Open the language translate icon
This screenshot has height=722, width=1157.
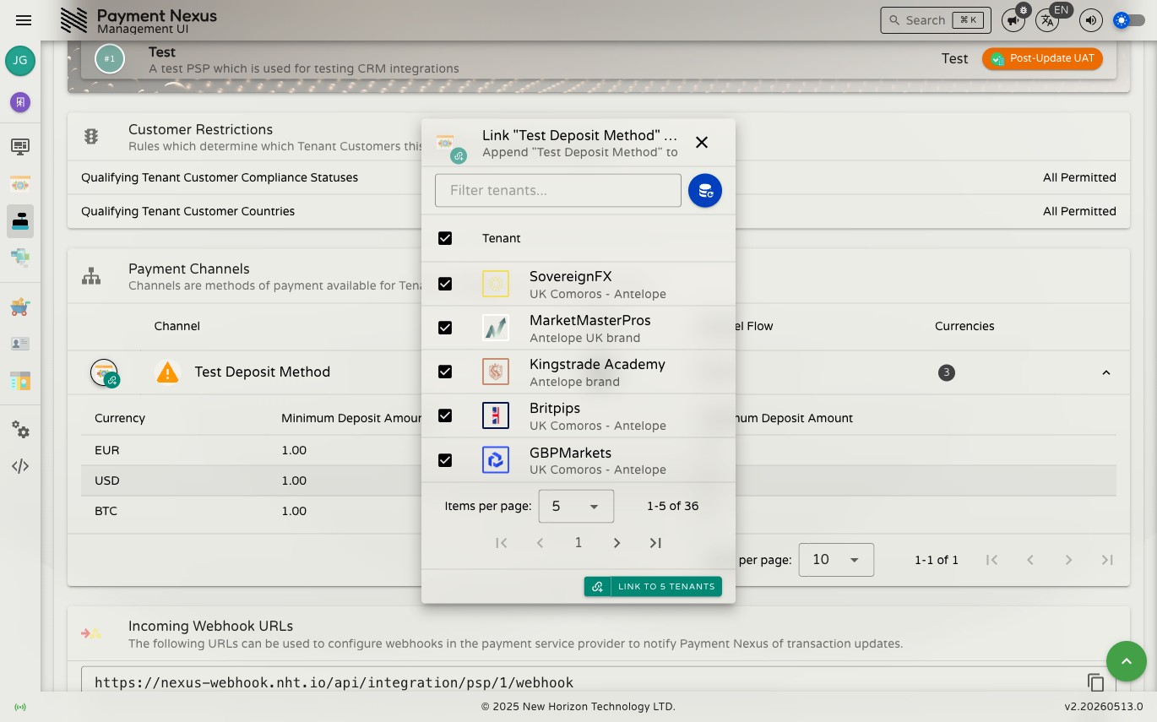click(x=1047, y=20)
